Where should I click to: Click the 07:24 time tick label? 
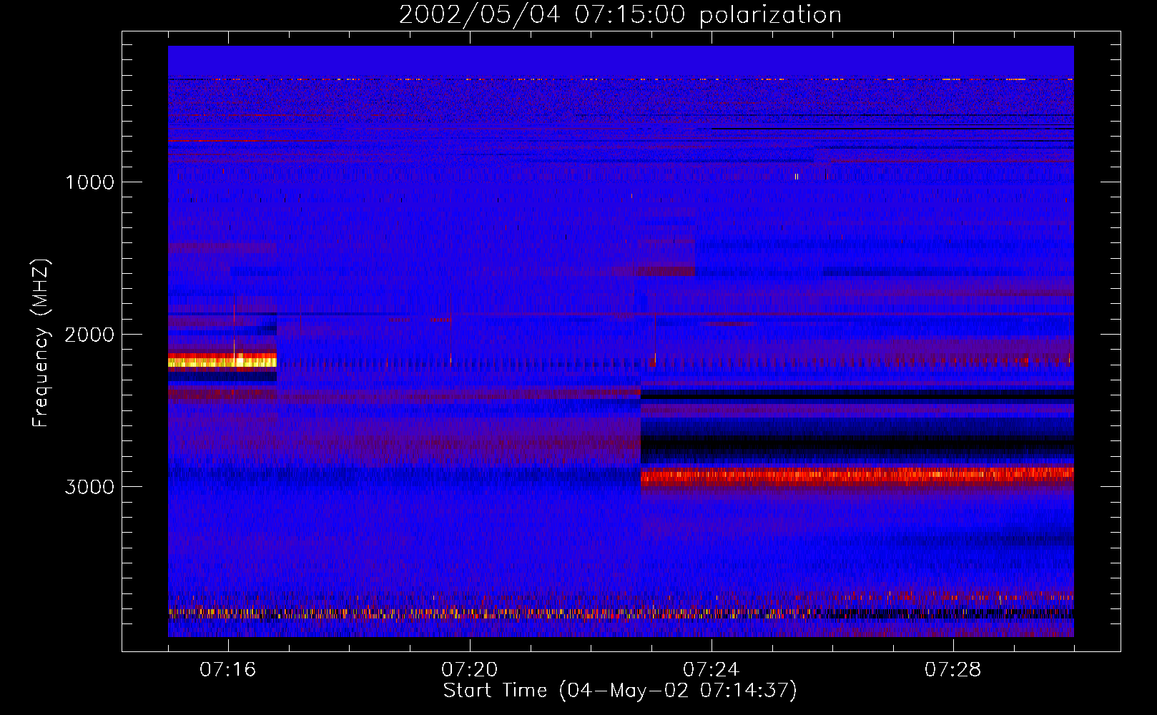[712, 670]
